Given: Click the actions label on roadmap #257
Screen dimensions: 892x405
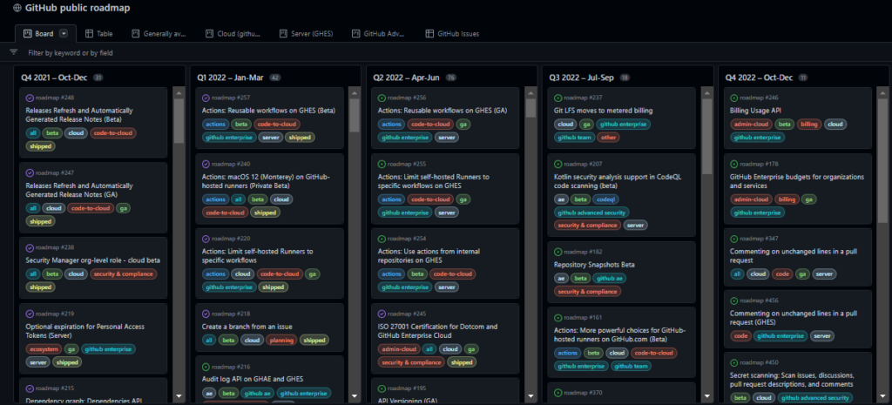Looking at the screenshot, I should coord(216,124).
